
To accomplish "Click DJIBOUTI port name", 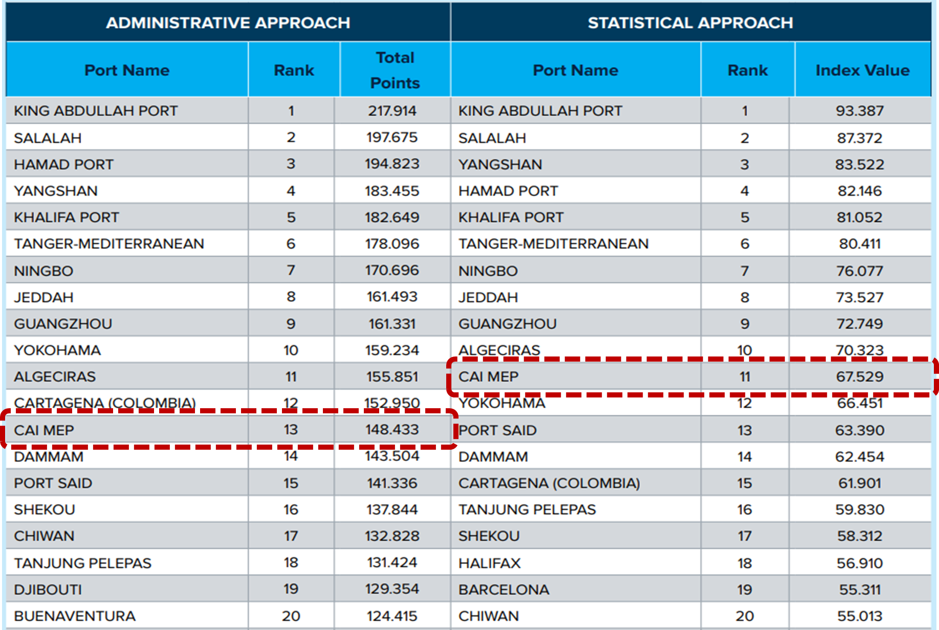I will pyautogui.click(x=48, y=590).
